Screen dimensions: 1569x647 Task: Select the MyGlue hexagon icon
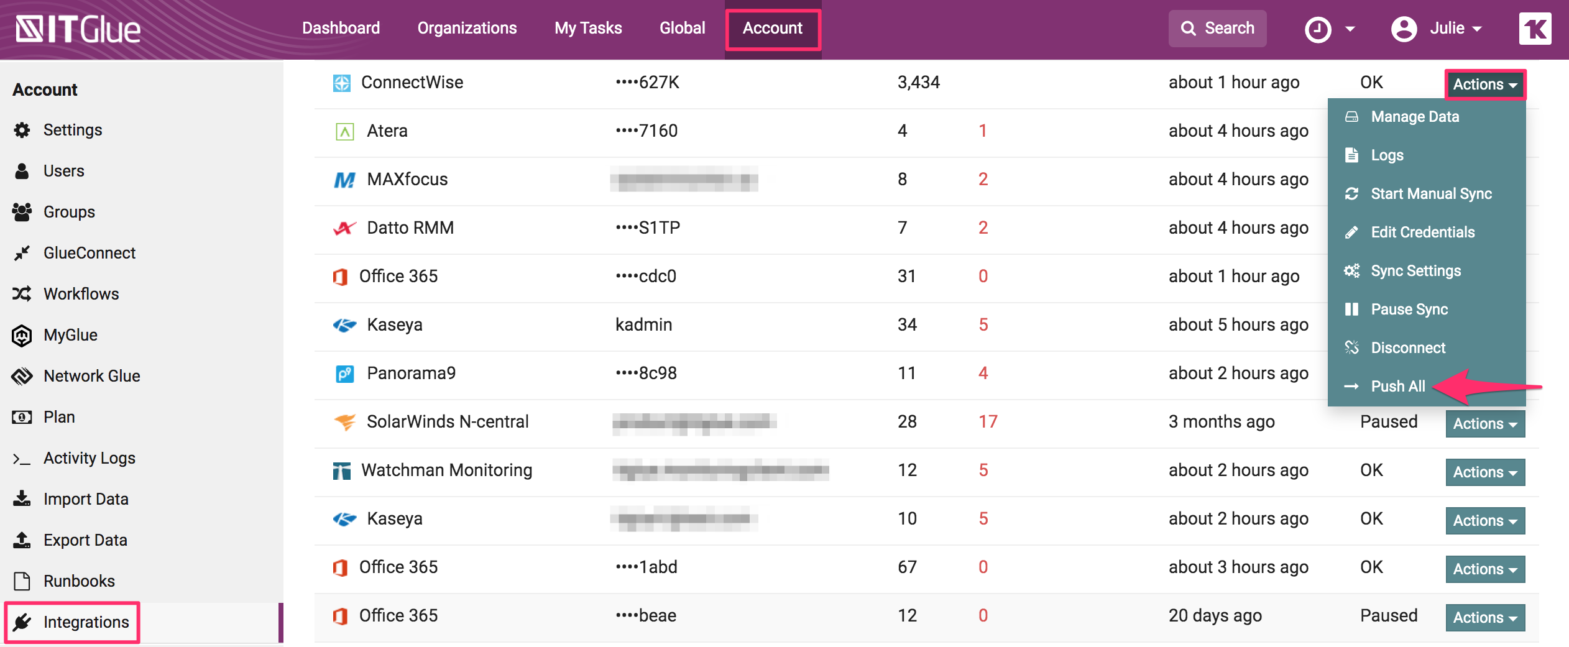pyautogui.click(x=22, y=335)
